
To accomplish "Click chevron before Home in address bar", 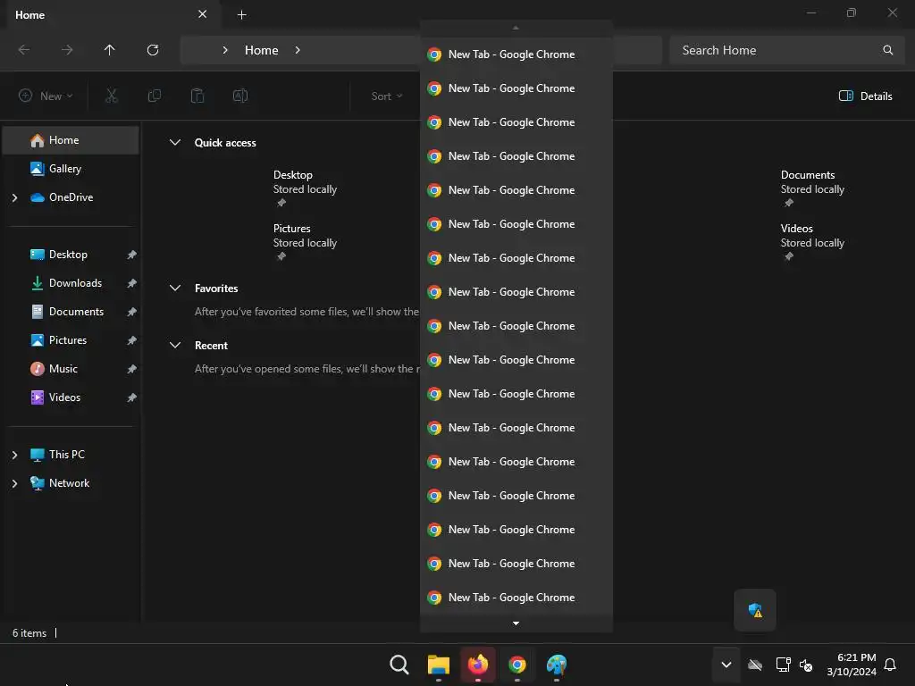I will point(225,50).
